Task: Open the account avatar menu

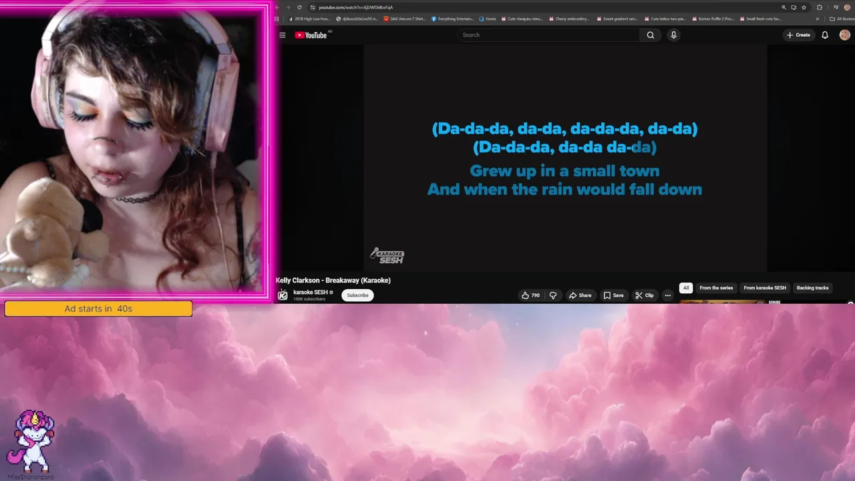Action: click(x=844, y=35)
